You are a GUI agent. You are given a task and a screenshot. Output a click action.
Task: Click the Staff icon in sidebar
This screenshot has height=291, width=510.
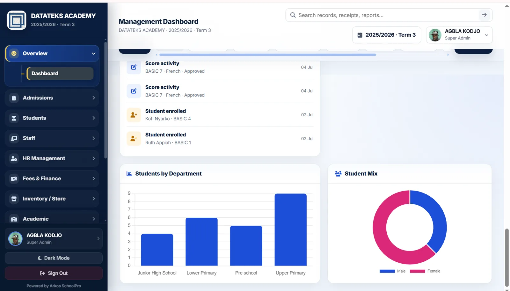click(14, 138)
